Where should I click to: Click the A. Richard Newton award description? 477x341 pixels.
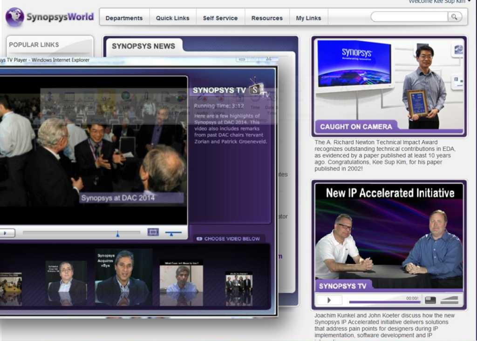pos(385,155)
